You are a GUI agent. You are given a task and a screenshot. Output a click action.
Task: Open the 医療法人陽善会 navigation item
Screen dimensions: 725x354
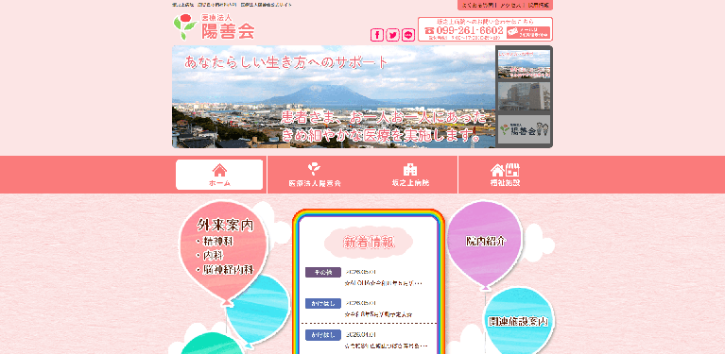click(x=315, y=175)
